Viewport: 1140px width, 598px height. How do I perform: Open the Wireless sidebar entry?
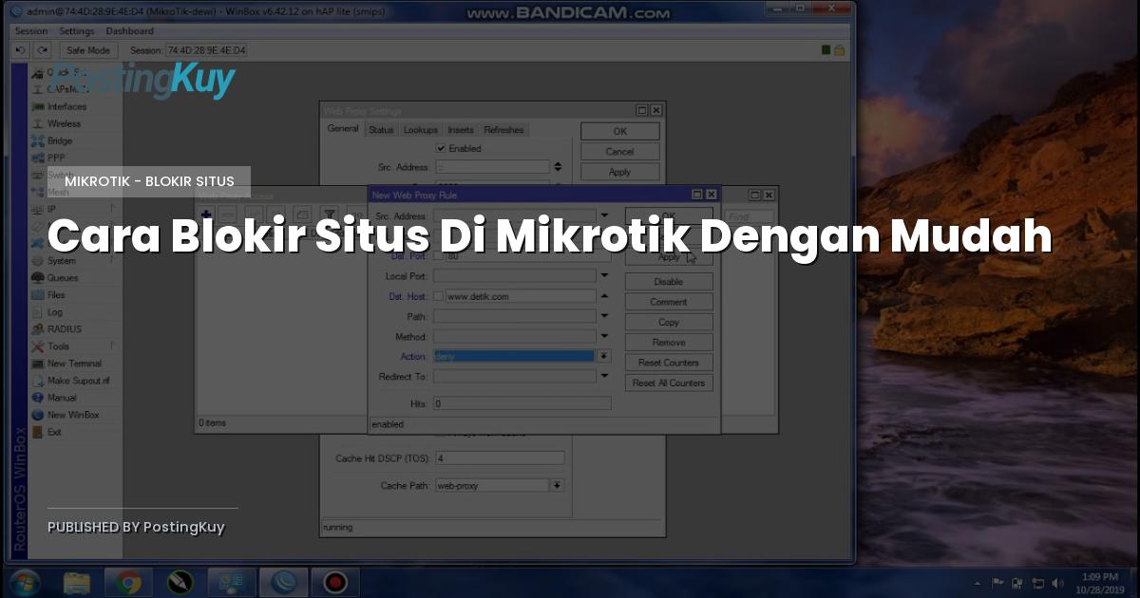(64, 123)
